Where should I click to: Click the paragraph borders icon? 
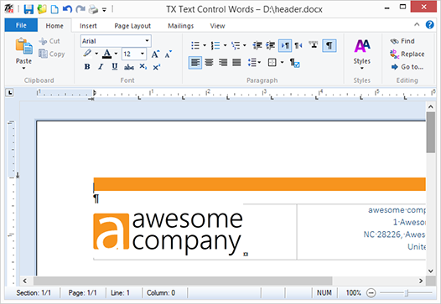click(272, 62)
